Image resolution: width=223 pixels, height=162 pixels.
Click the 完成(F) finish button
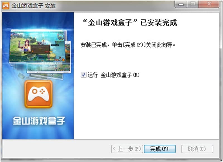pos(160,149)
